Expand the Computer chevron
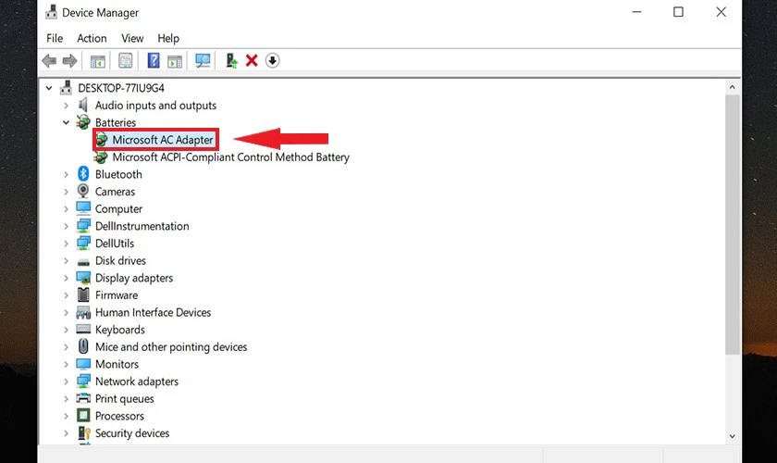The image size is (777, 463). pos(66,209)
